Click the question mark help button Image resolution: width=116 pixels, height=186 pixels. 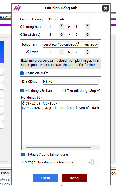coord(96,162)
